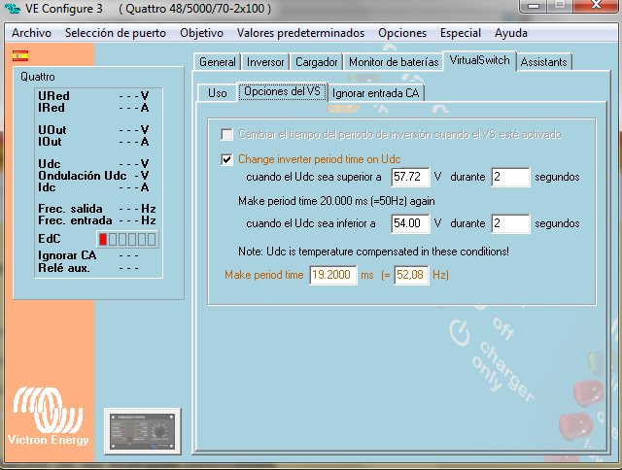Click the URed voltage reading
Image resolution: width=622 pixels, height=470 pixels.
click(134, 96)
